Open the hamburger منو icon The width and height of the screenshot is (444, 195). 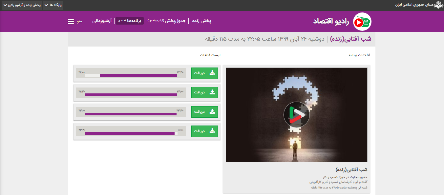[71, 22]
